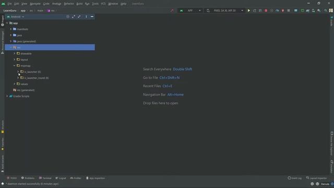Open Project panel options (three dots)
This screenshot has height=188, width=334.
(x=86, y=17)
